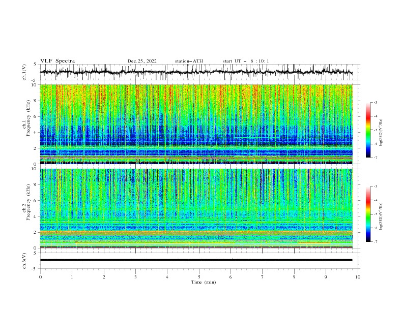Click the '-7' value on lower color bar
This screenshot has height=311, width=403.
point(375,242)
